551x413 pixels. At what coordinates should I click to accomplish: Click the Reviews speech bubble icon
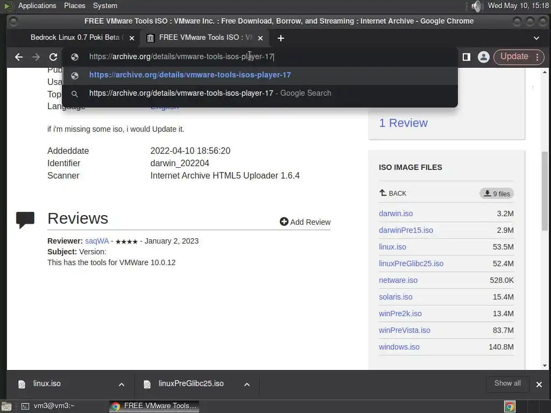pyautogui.click(x=25, y=220)
